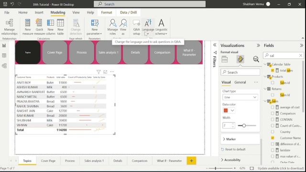Click Focus mode icon on the visual

click(105, 72)
